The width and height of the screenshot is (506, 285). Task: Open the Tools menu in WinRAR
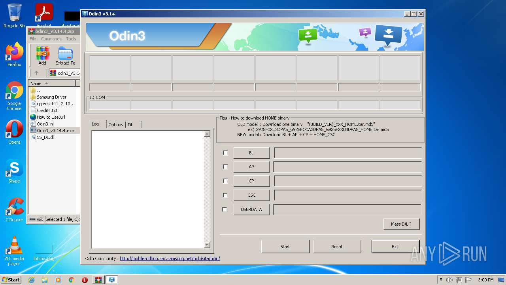(71, 39)
